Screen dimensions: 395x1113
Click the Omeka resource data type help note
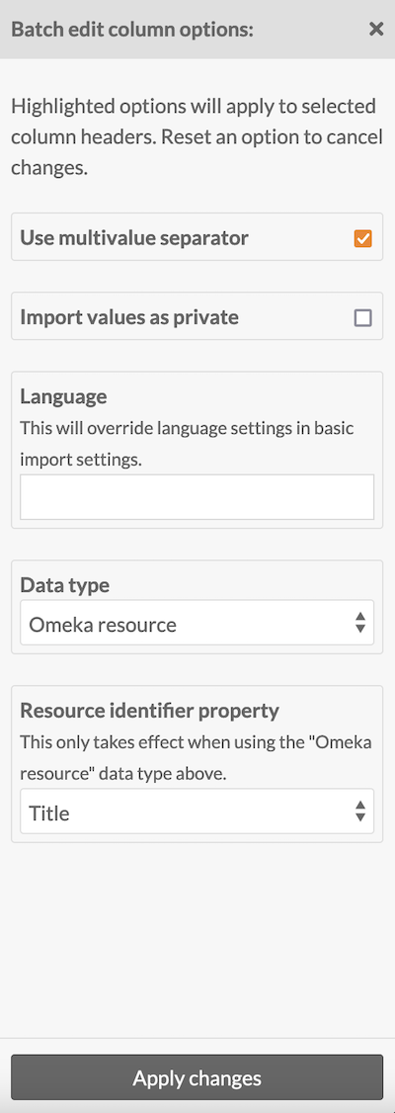click(197, 758)
